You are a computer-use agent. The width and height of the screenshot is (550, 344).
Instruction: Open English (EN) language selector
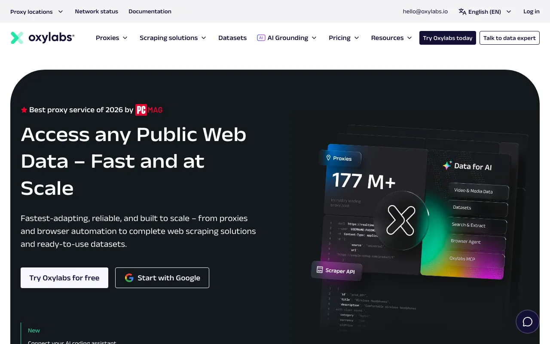click(x=485, y=12)
